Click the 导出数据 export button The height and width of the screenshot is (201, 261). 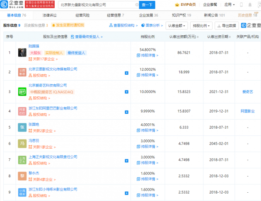tap(227, 26)
